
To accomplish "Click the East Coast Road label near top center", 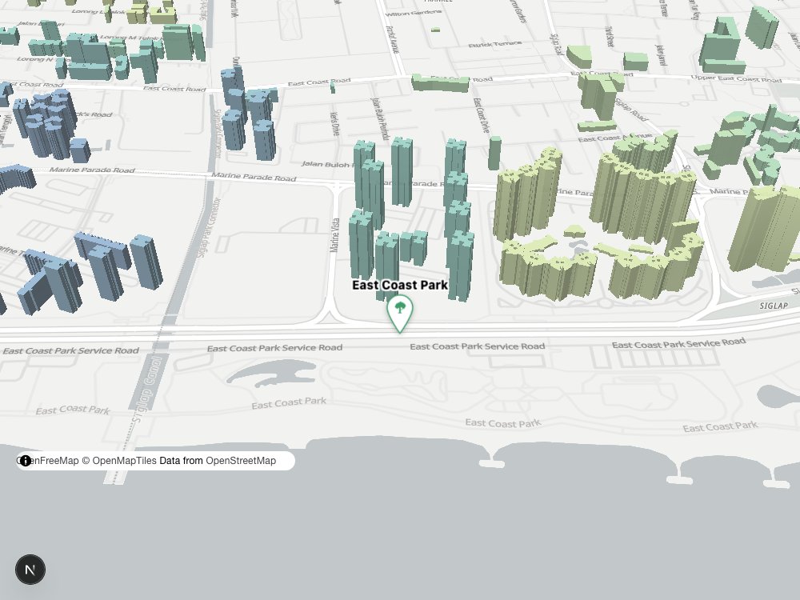I will tap(319, 82).
